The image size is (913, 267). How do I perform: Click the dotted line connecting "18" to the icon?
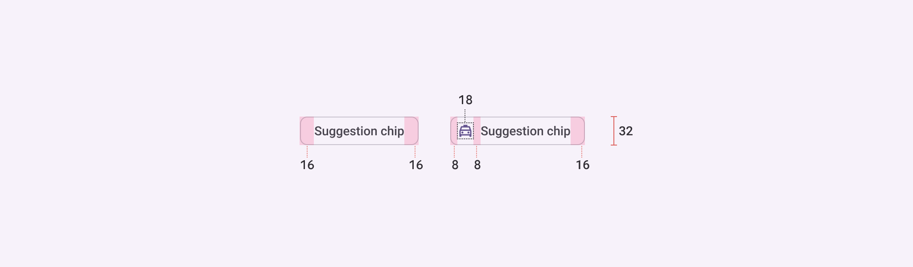(x=465, y=115)
